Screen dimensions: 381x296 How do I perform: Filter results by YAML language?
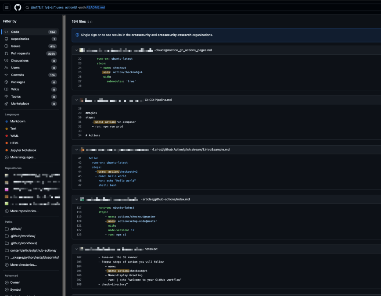(x=14, y=136)
